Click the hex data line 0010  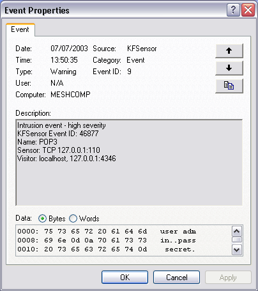click(106, 249)
